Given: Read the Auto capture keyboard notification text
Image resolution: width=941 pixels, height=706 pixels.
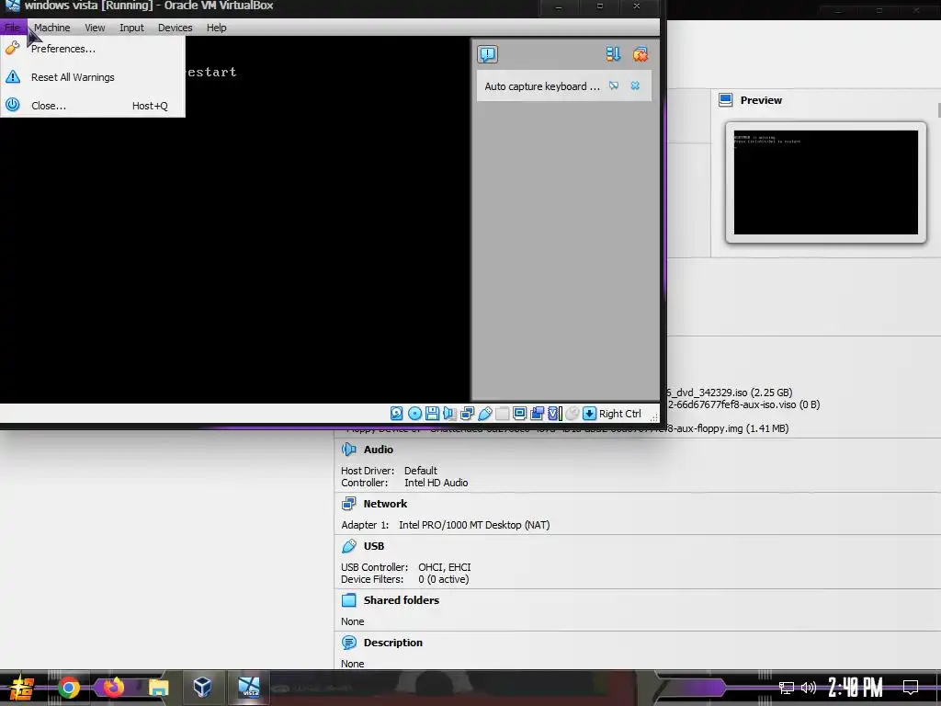Looking at the screenshot, I should (542, 86).
